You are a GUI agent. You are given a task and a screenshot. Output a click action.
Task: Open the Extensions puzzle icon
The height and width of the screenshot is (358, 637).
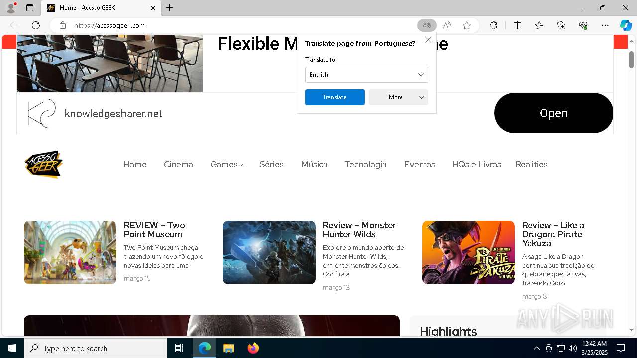493,25
